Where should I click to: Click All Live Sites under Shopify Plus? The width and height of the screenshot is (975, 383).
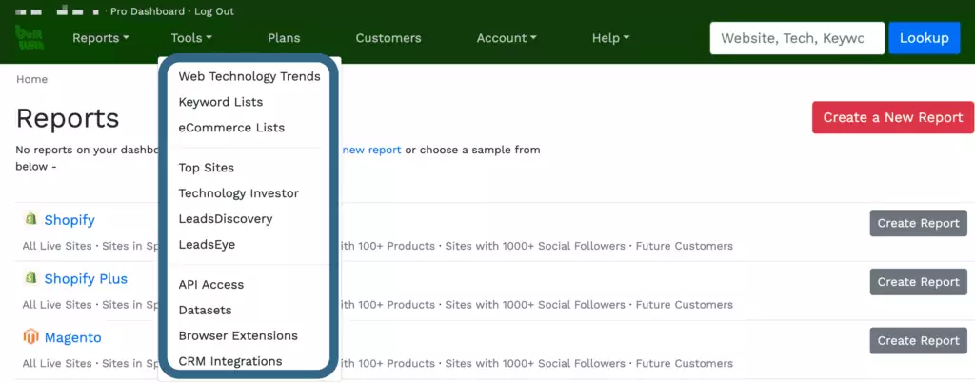[56, 305]
